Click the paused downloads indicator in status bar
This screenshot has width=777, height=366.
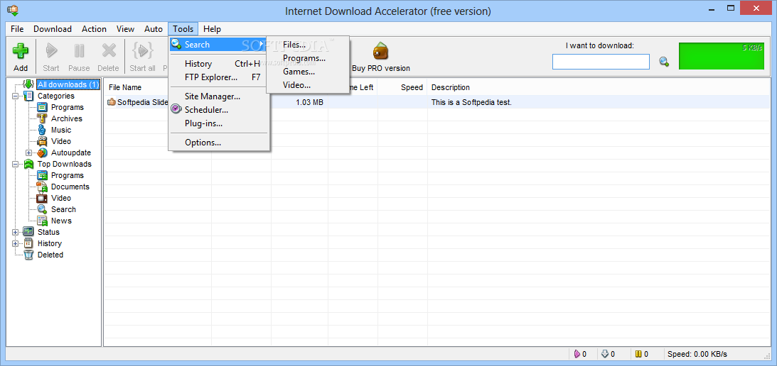(x=639, y=354)
